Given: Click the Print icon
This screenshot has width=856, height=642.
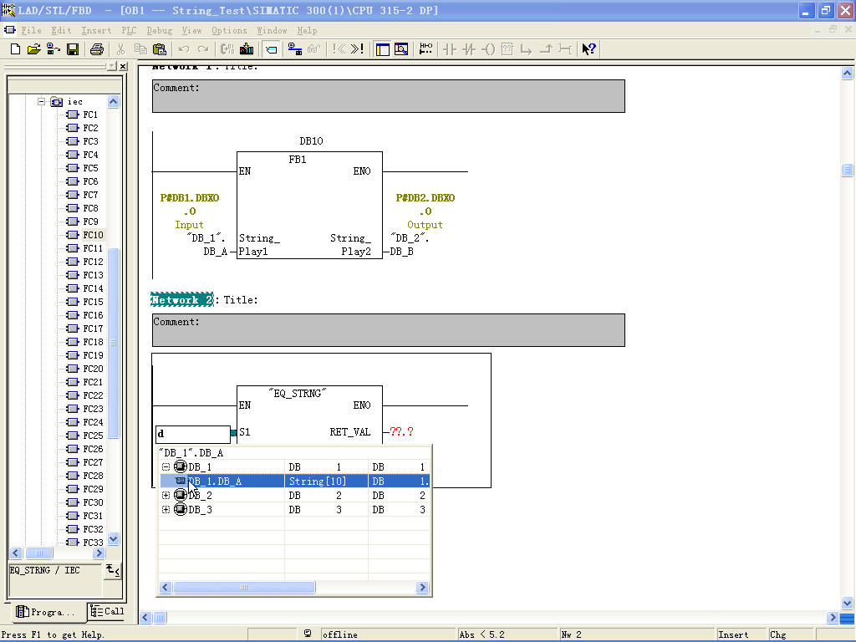Looking at the screenshot, I should coord(97,49).
